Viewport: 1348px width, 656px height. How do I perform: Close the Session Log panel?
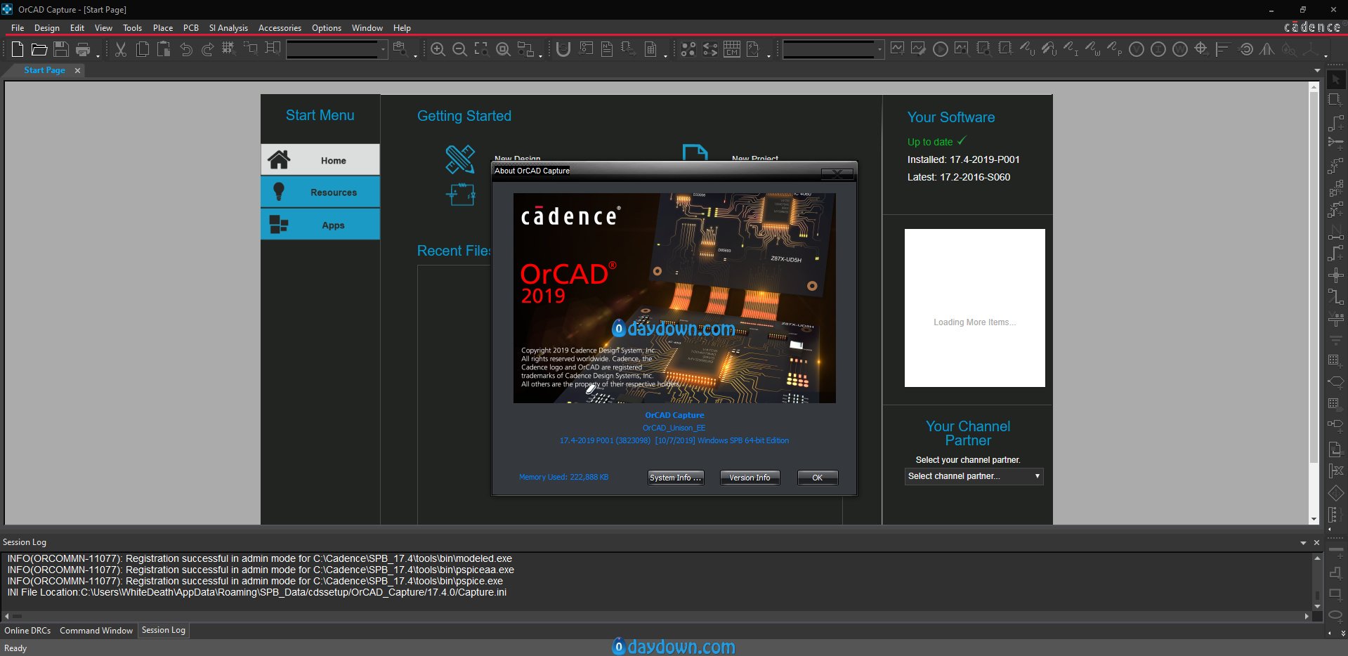click(x=1316, y=543)
